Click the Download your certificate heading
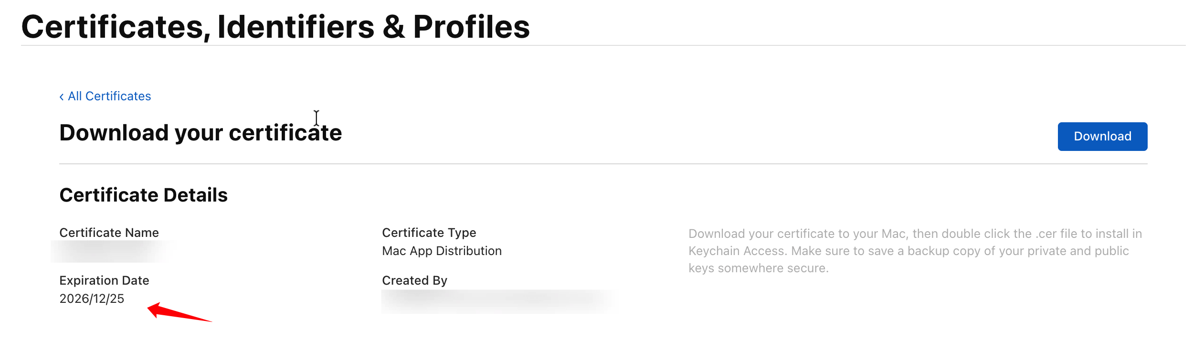The width and height of the screenshot is (1204, 363). pos(201,133)
